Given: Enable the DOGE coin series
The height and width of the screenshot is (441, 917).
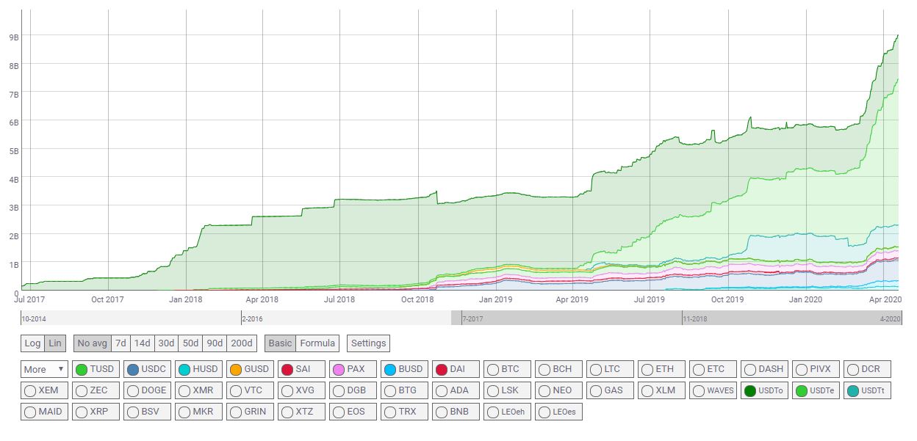Looking at the screenshot, I should point(133,391).
